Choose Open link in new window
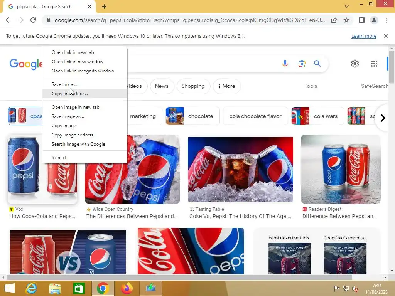The width and height of the screenshot is (395, 296). point(84,62)
